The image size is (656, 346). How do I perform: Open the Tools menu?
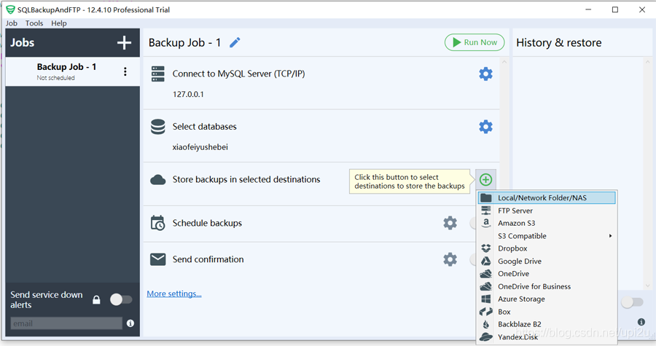pos(34,23)
